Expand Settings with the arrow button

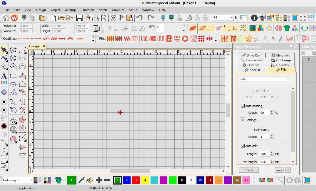coord(242,120)
